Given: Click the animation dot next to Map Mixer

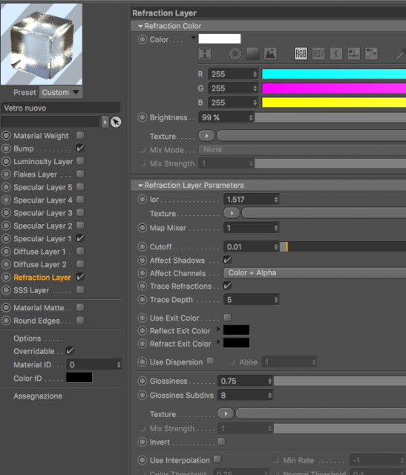Looking at the screenshot, I should [142, 228].
